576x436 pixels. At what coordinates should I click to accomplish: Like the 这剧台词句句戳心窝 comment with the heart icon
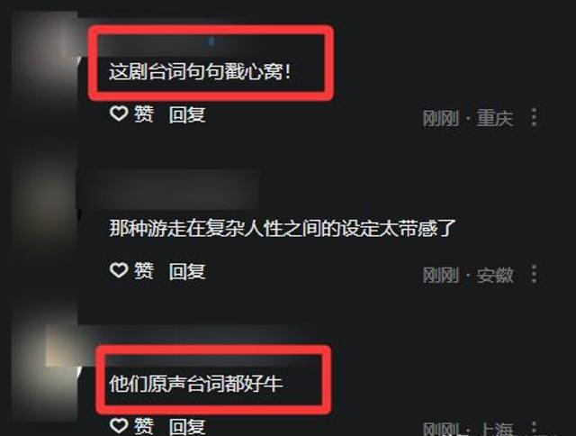click(x=119, y=114)
